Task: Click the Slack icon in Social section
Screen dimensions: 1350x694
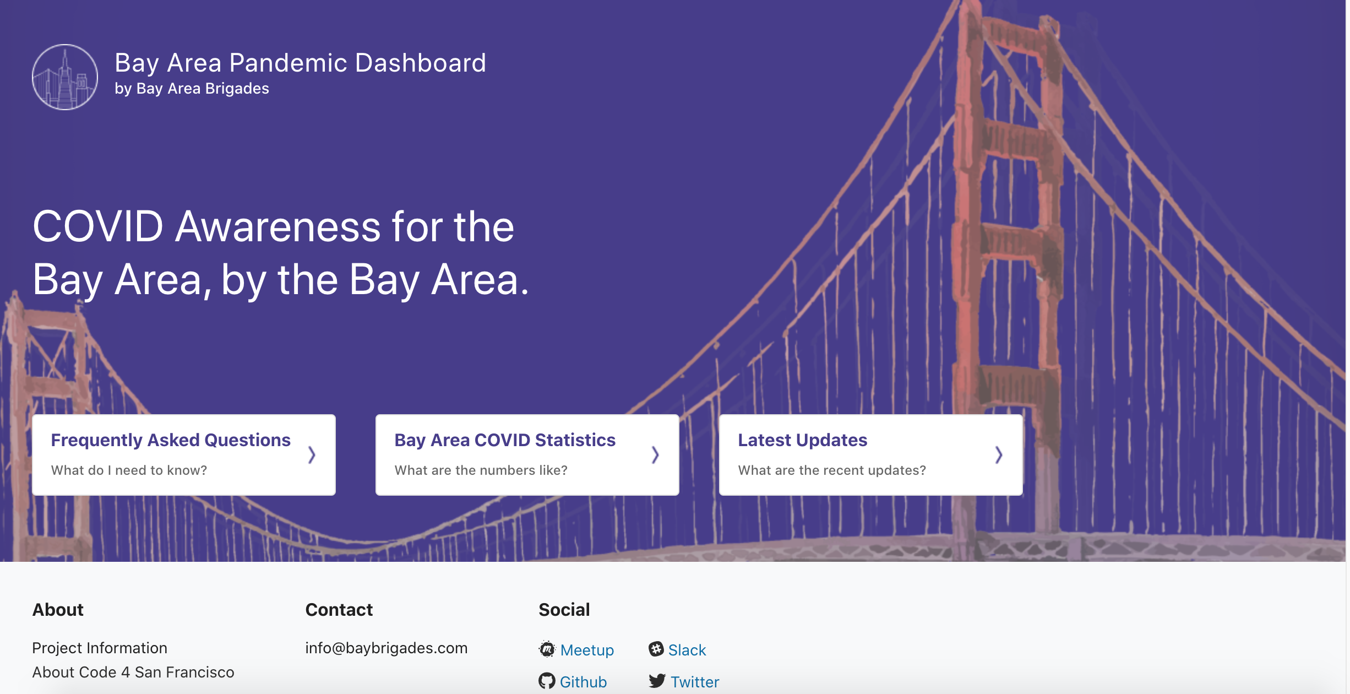Action: [656, 649]
